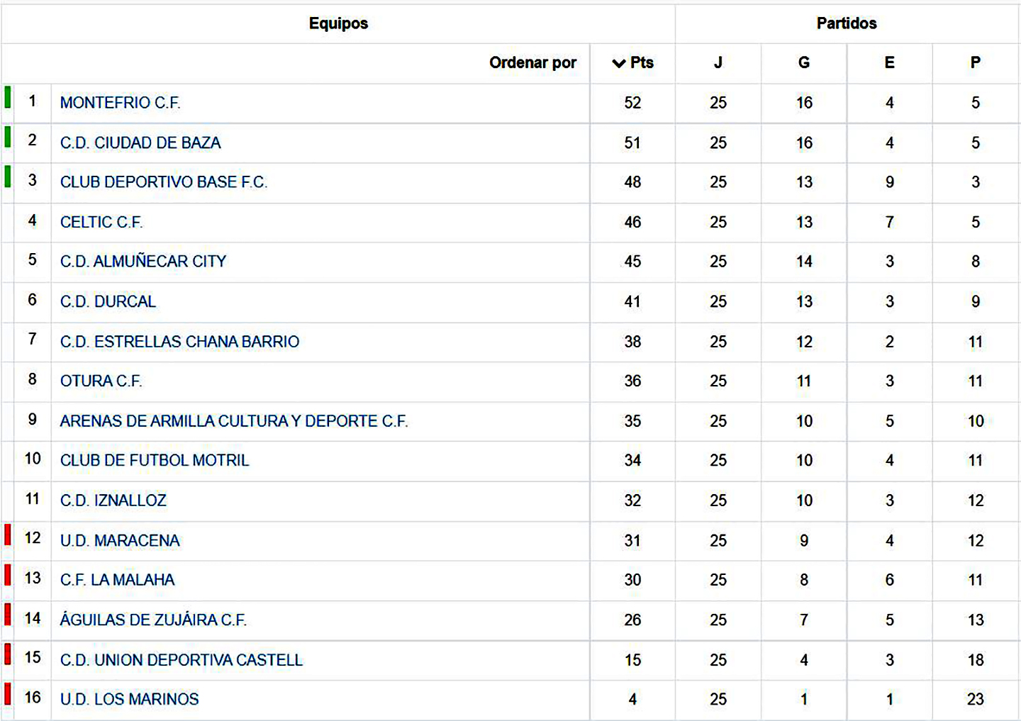Sort by the G column header

point(803,63)
